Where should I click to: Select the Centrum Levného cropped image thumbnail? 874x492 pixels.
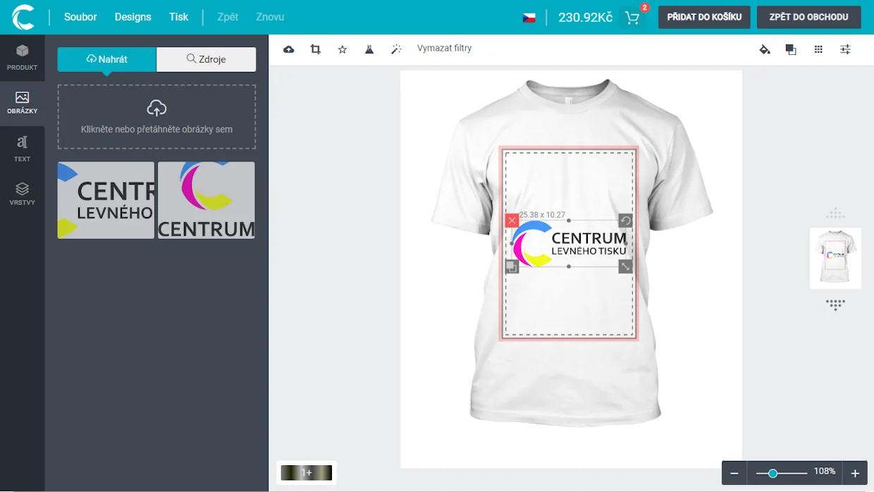[x=106, y=200]
